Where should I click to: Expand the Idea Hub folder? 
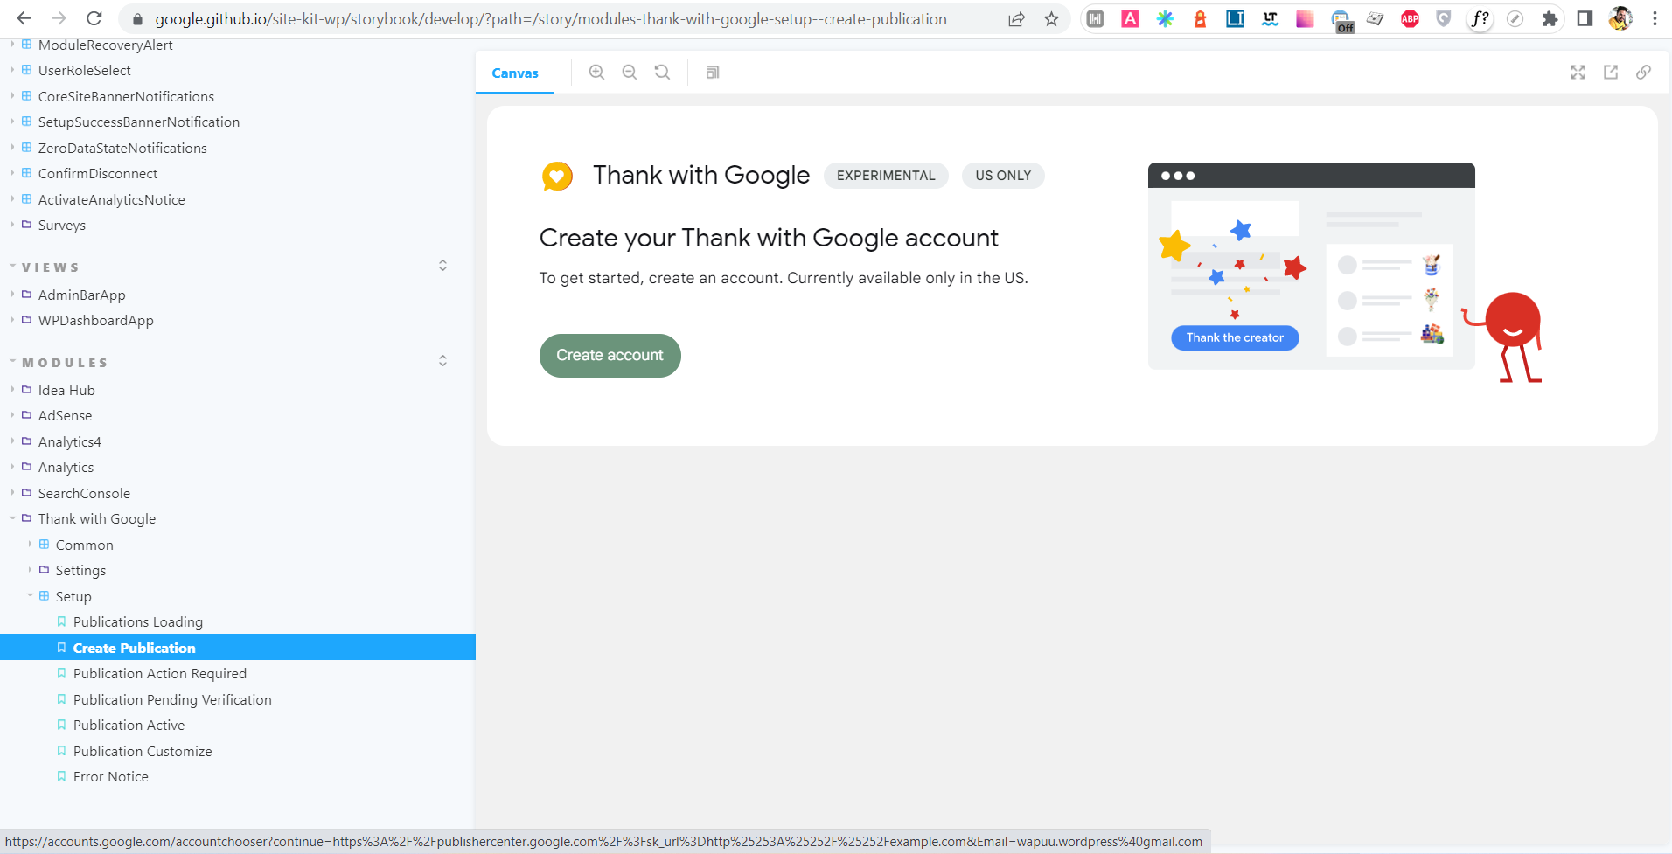click(x=66, y=391)
